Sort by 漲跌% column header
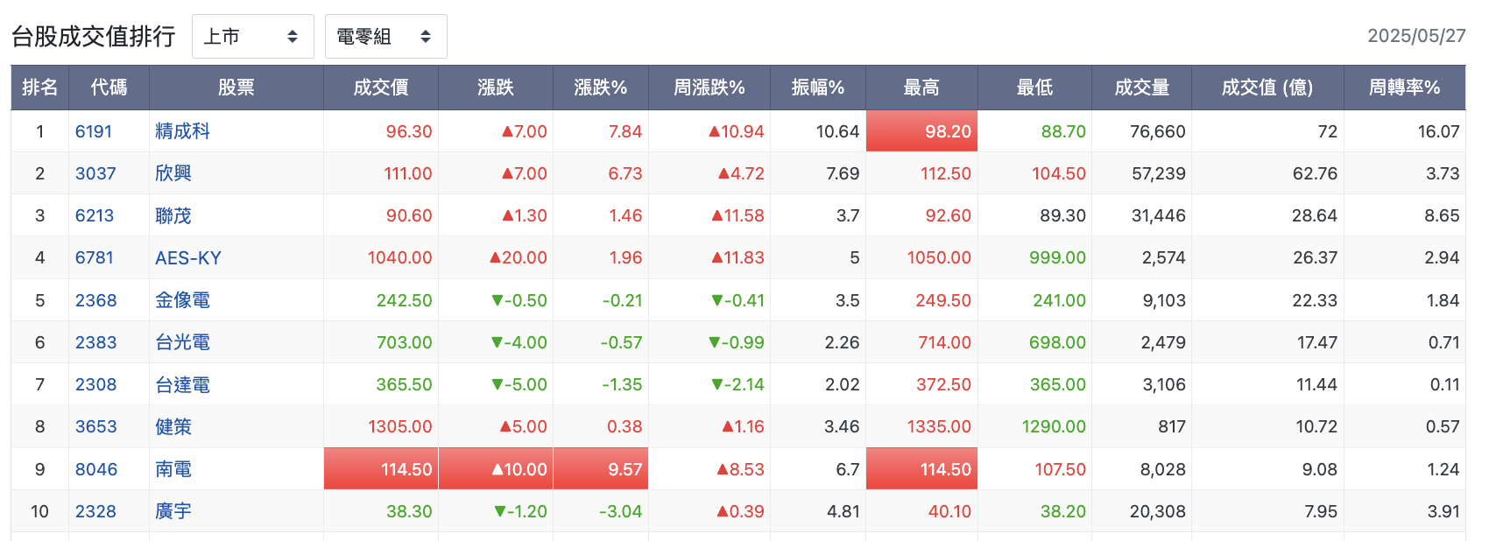This screenshot has height=541, width=1496. 601,88
